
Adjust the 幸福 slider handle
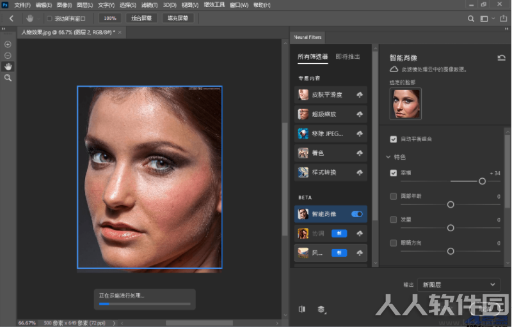[482, 181]
